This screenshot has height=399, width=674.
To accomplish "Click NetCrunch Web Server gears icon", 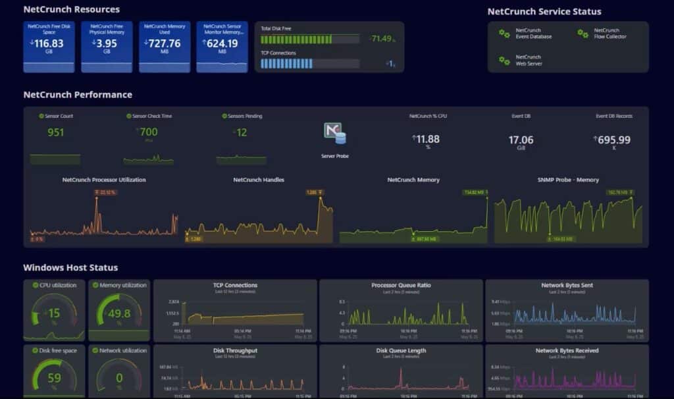I will click(504, 61).
